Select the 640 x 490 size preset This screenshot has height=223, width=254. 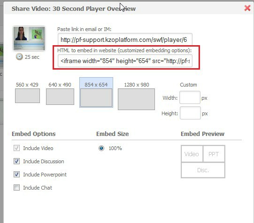click(x=60, y=96)
